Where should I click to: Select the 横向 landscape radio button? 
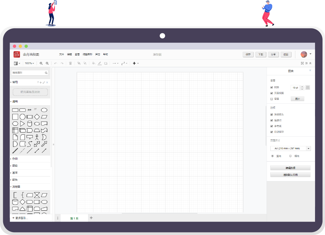click(x=290, y=156)
